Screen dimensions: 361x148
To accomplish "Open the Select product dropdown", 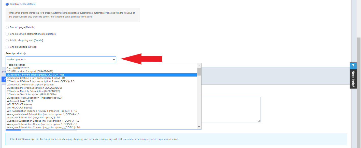I will 61,60.
